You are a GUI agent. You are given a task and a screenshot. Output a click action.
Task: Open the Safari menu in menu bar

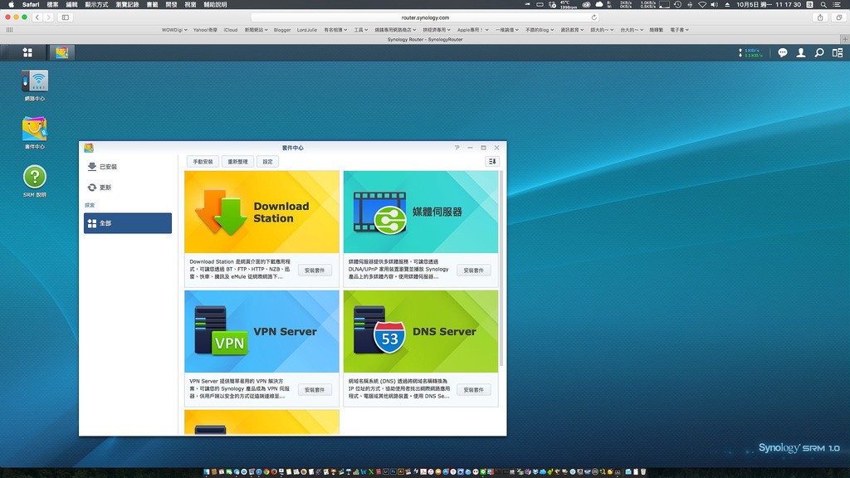pyautogui.click(x=31, y=4)
